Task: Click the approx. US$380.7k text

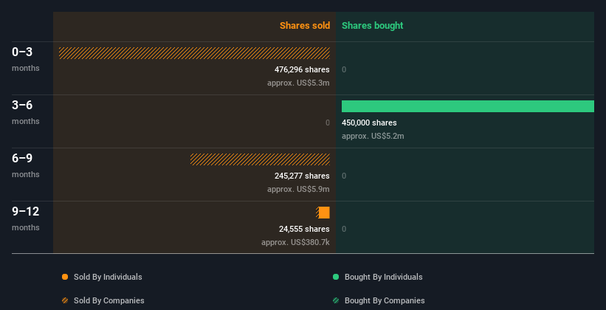Action: point(296,242)
